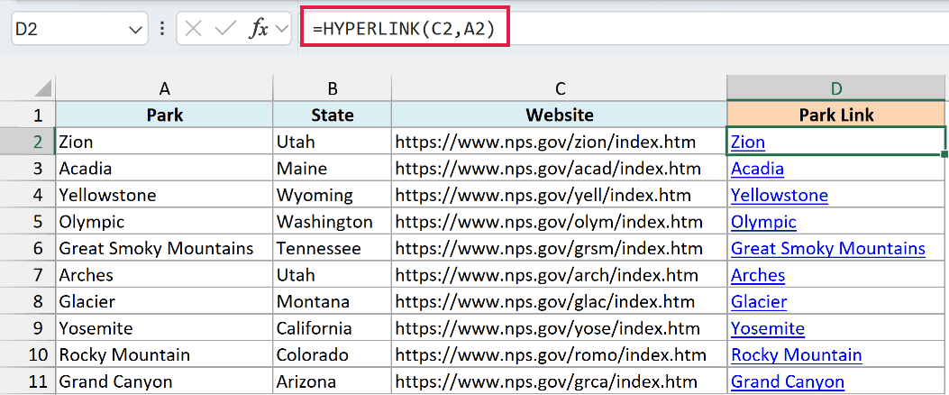Select the Website header cell
The image size is (949, 395).
[x=560, y=115]
